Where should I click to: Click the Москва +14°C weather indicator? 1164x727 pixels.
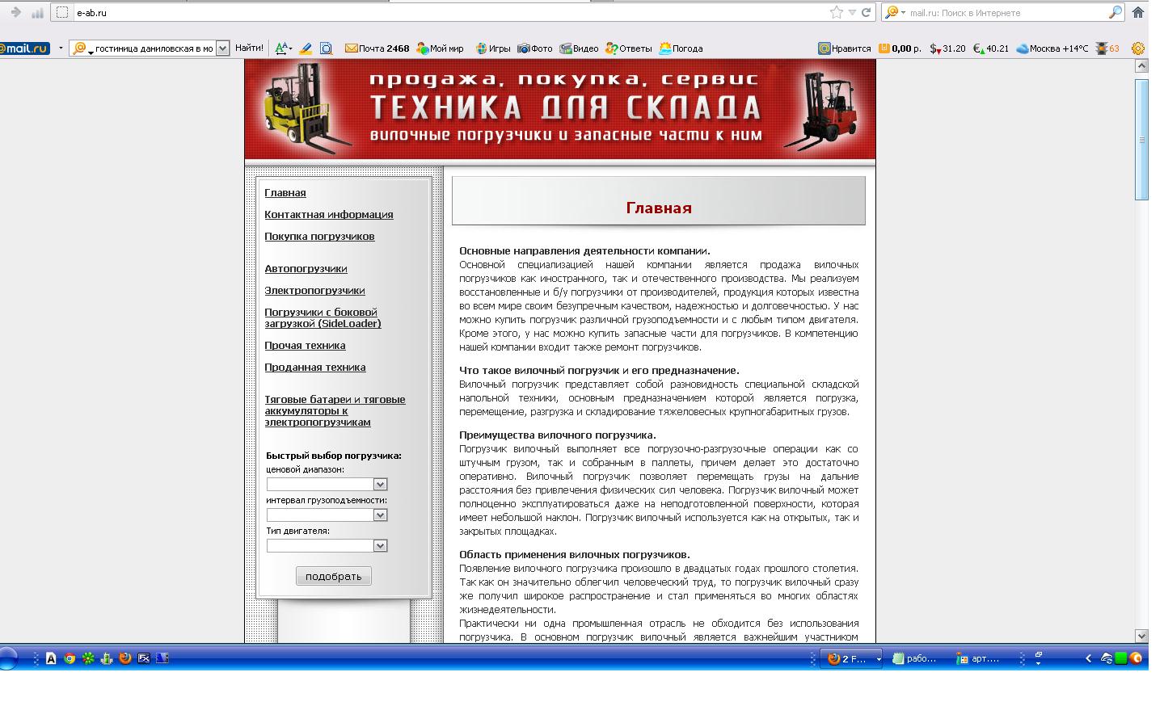(1052, 48)
